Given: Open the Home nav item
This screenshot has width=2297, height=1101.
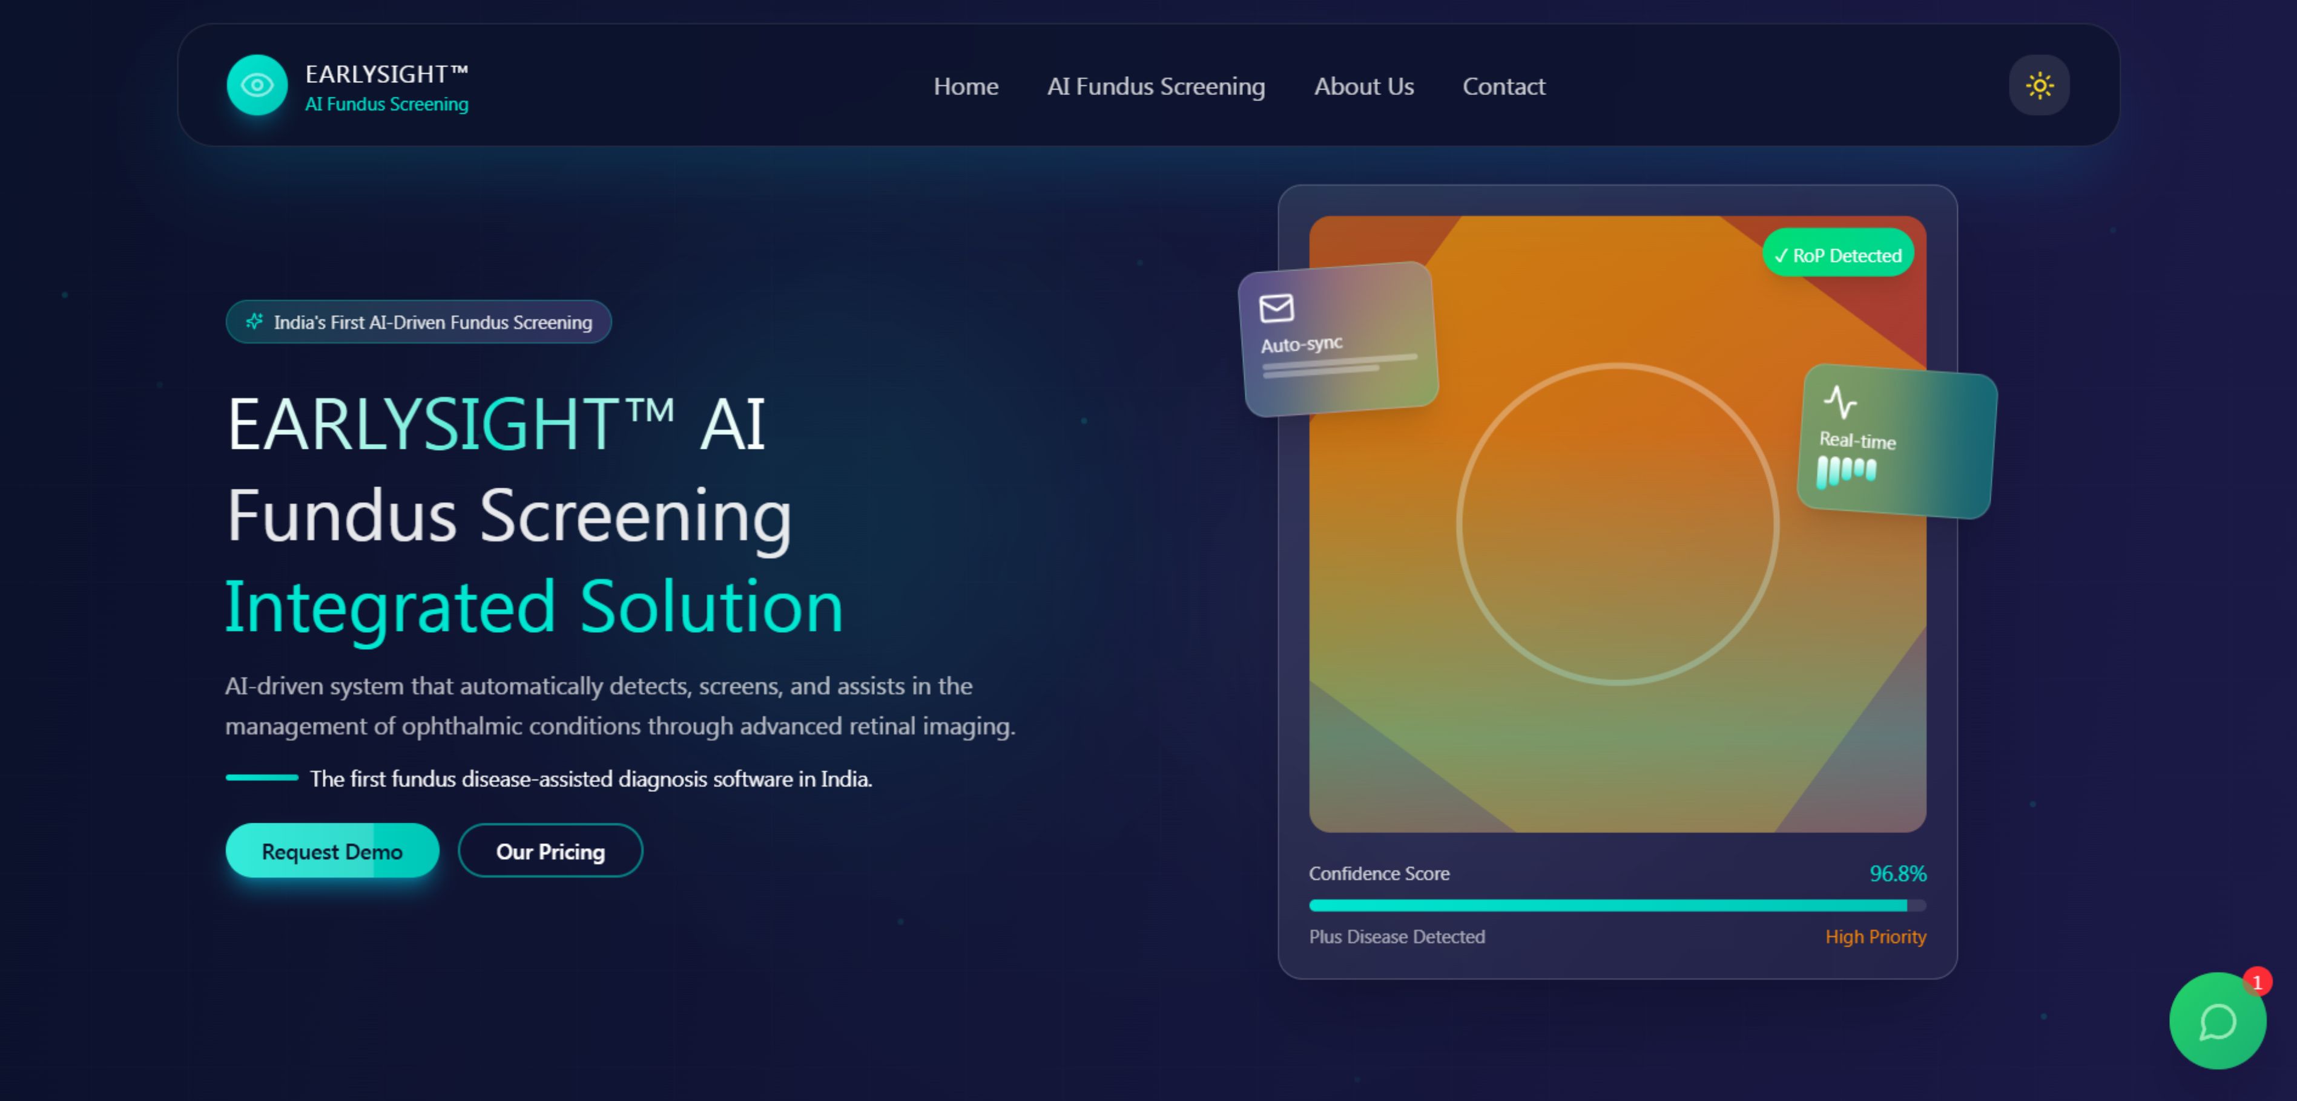Looking at the screenshot, I should tap(966, 87).
